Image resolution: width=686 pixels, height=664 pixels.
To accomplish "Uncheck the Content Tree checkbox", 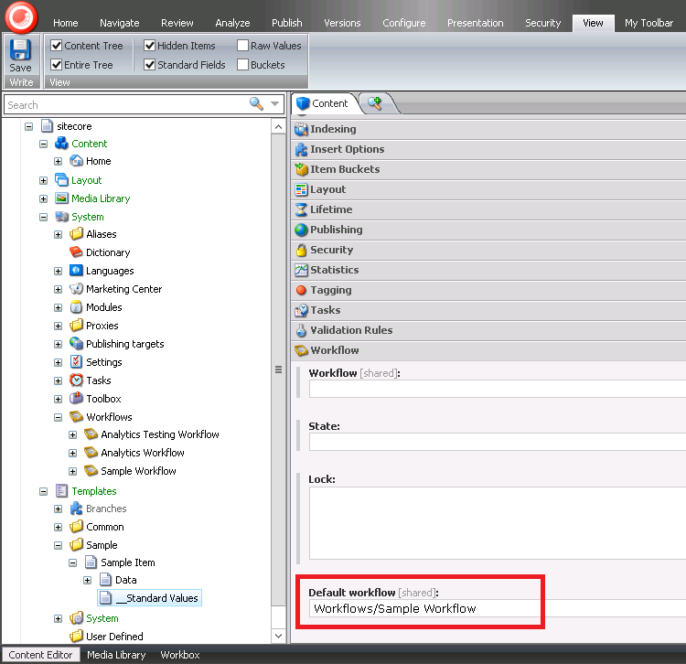I will 56,45.
